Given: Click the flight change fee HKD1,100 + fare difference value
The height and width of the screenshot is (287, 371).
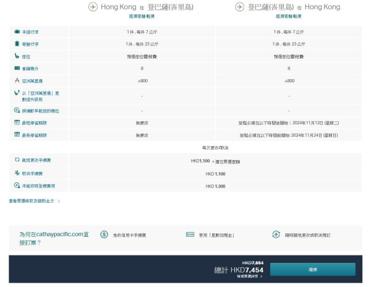Looking at the screenshot, I should (215, 161).
